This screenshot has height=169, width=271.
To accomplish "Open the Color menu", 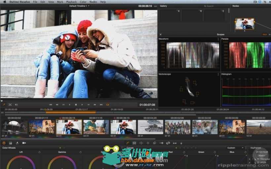I will [83, 2].
